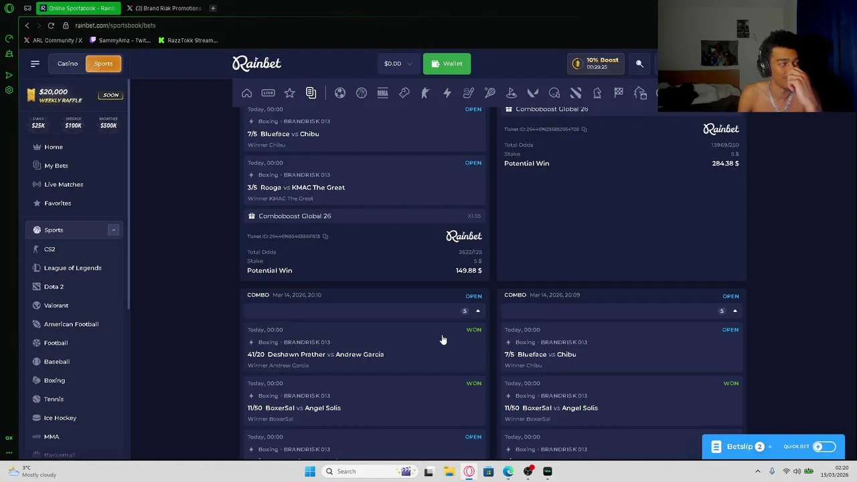
Task: Select the MMA sport icon in toolbar
Action: click(383, 93)
